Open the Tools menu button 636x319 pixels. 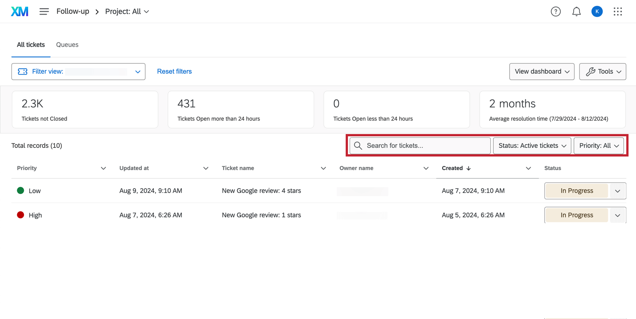click(602, 72)
